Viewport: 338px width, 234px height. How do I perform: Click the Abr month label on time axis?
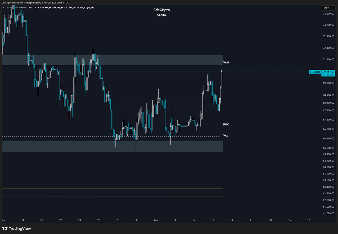[156, 221]
